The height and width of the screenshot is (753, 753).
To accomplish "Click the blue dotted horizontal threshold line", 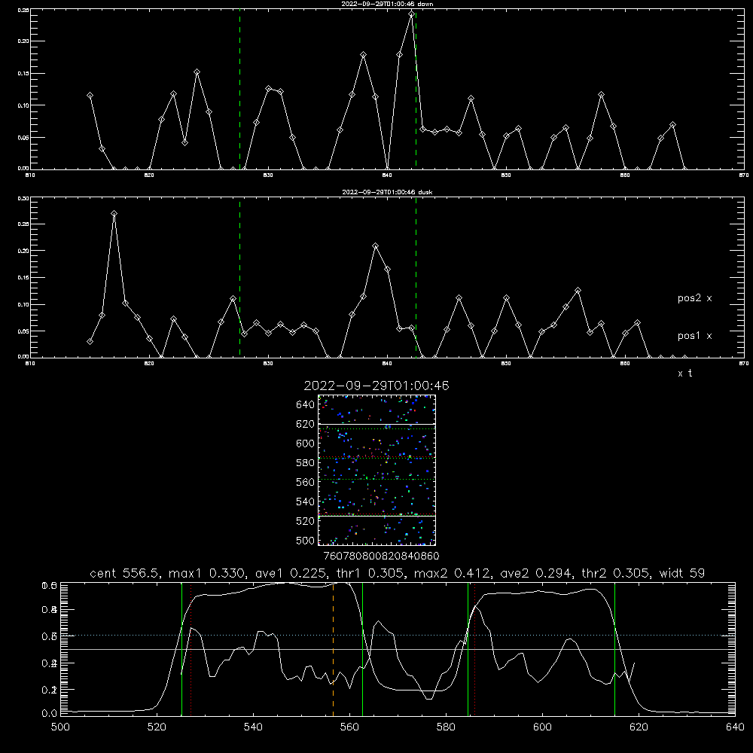I will coord(398,636).
